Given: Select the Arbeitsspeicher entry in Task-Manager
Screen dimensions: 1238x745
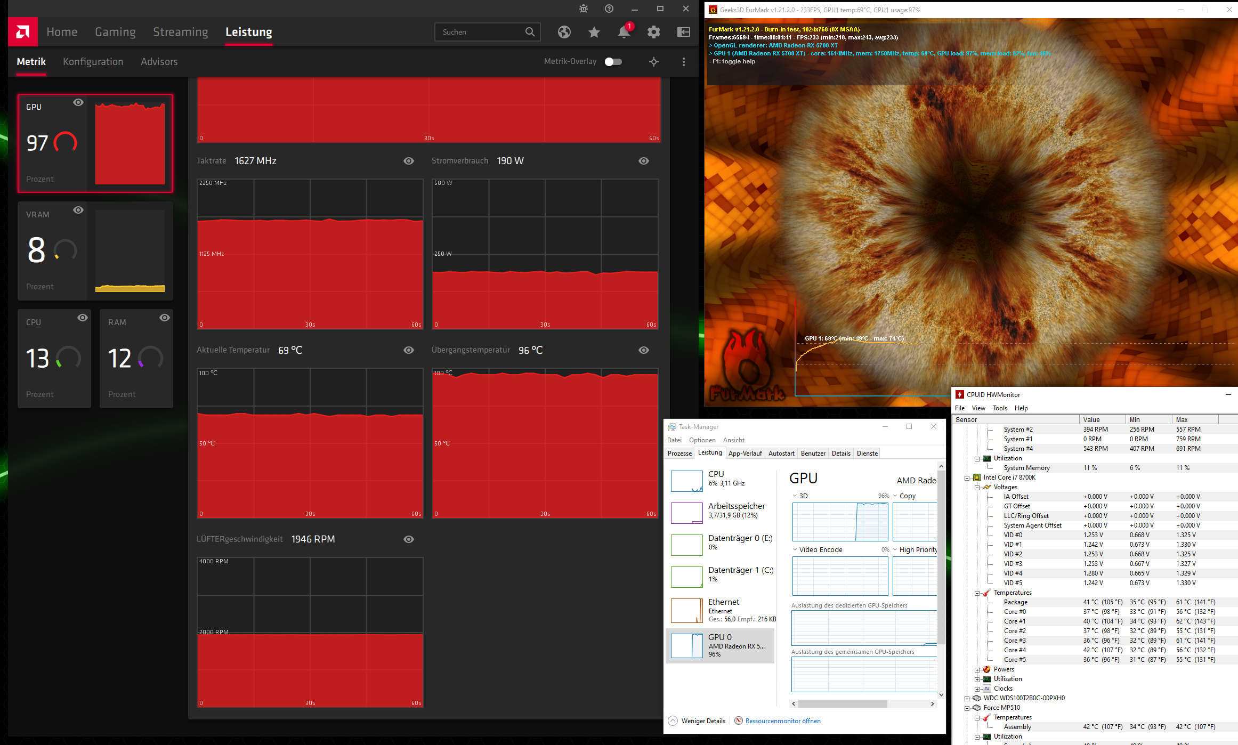Looking at the screenshot, I should click(720, 513).
